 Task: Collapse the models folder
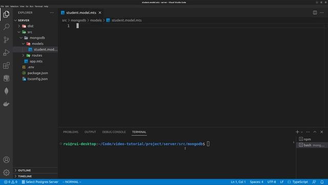[37, 44]
